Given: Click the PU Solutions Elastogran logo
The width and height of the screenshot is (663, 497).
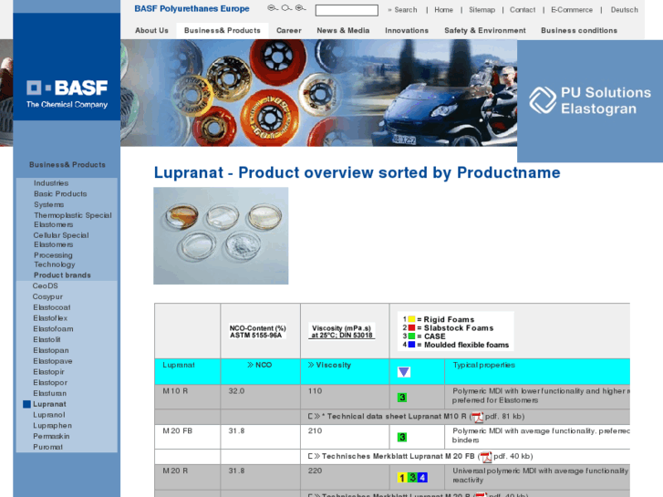Looking at the screenshot, I should coord(590,100).
